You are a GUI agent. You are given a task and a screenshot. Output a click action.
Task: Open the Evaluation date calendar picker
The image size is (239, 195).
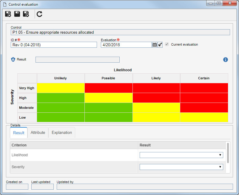(155, 45)
